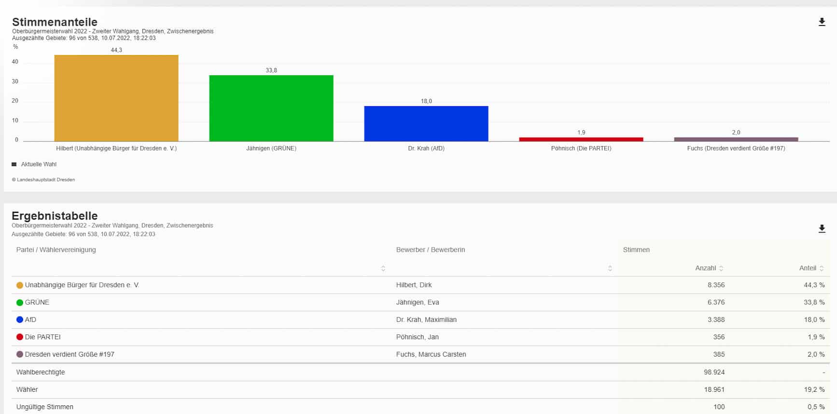Sort table by Partei / Wählervereinigung column
Screen dimensions: 837x414
pyautogui.click(x=383, y=268)
